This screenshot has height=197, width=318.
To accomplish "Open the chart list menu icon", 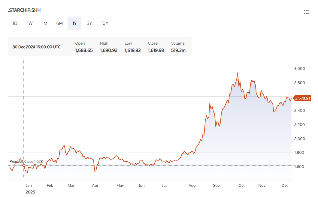I will 306,12.
